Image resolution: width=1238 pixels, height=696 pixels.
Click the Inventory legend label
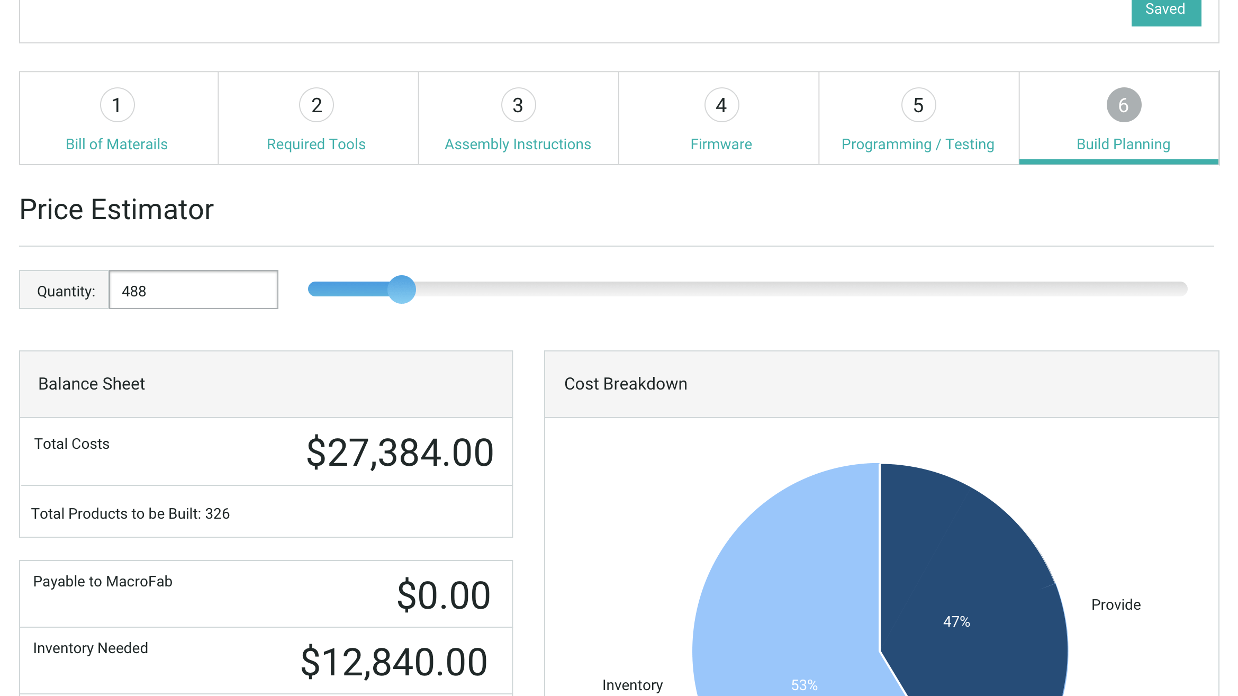(632, 685)
